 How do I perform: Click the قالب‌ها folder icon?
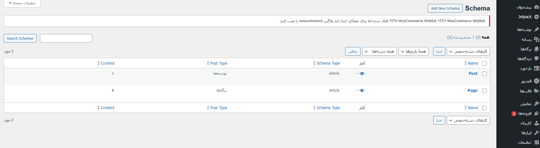click(x=536, y=91)
